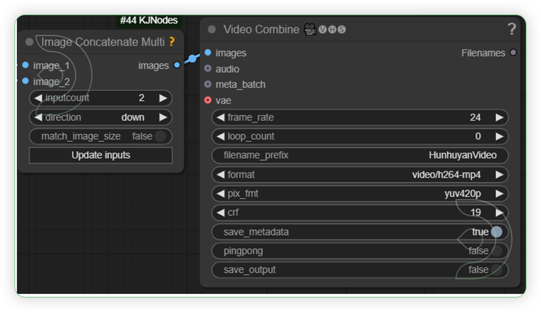Decrease crf with left arrow

[220, 212]
